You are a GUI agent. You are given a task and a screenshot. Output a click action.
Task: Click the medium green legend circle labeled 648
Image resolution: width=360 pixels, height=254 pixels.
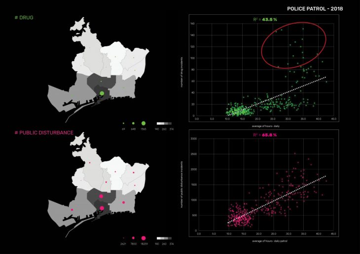(133, 123)
